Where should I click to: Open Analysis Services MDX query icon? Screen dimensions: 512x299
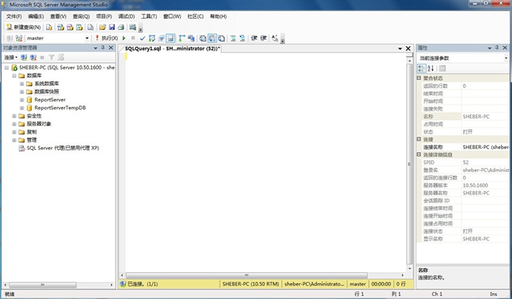60,27
